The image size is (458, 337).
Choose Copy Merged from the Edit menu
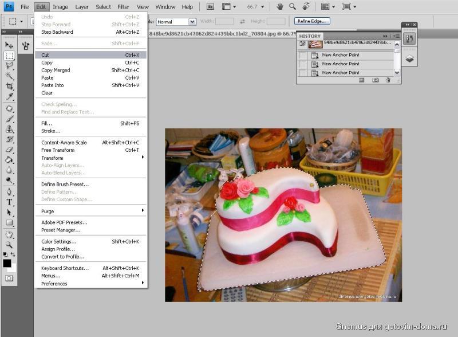coord(90,70)
